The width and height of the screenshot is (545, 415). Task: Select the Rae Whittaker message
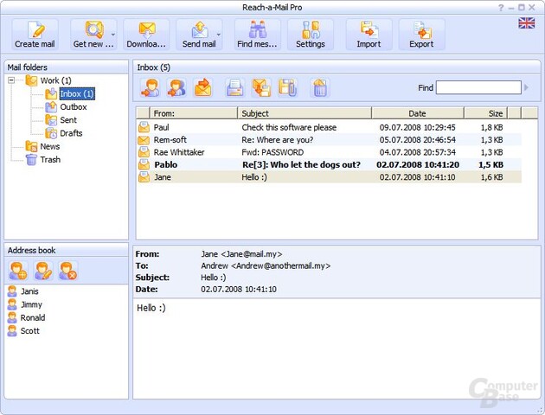tap(329, 152)
